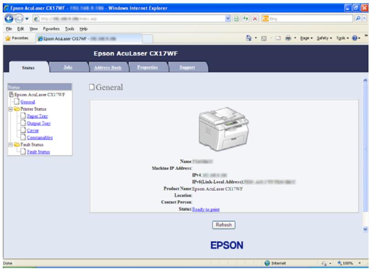Viewport: 370px width, 269px height.
Task: Open the File menu
Action: point(9,29)
